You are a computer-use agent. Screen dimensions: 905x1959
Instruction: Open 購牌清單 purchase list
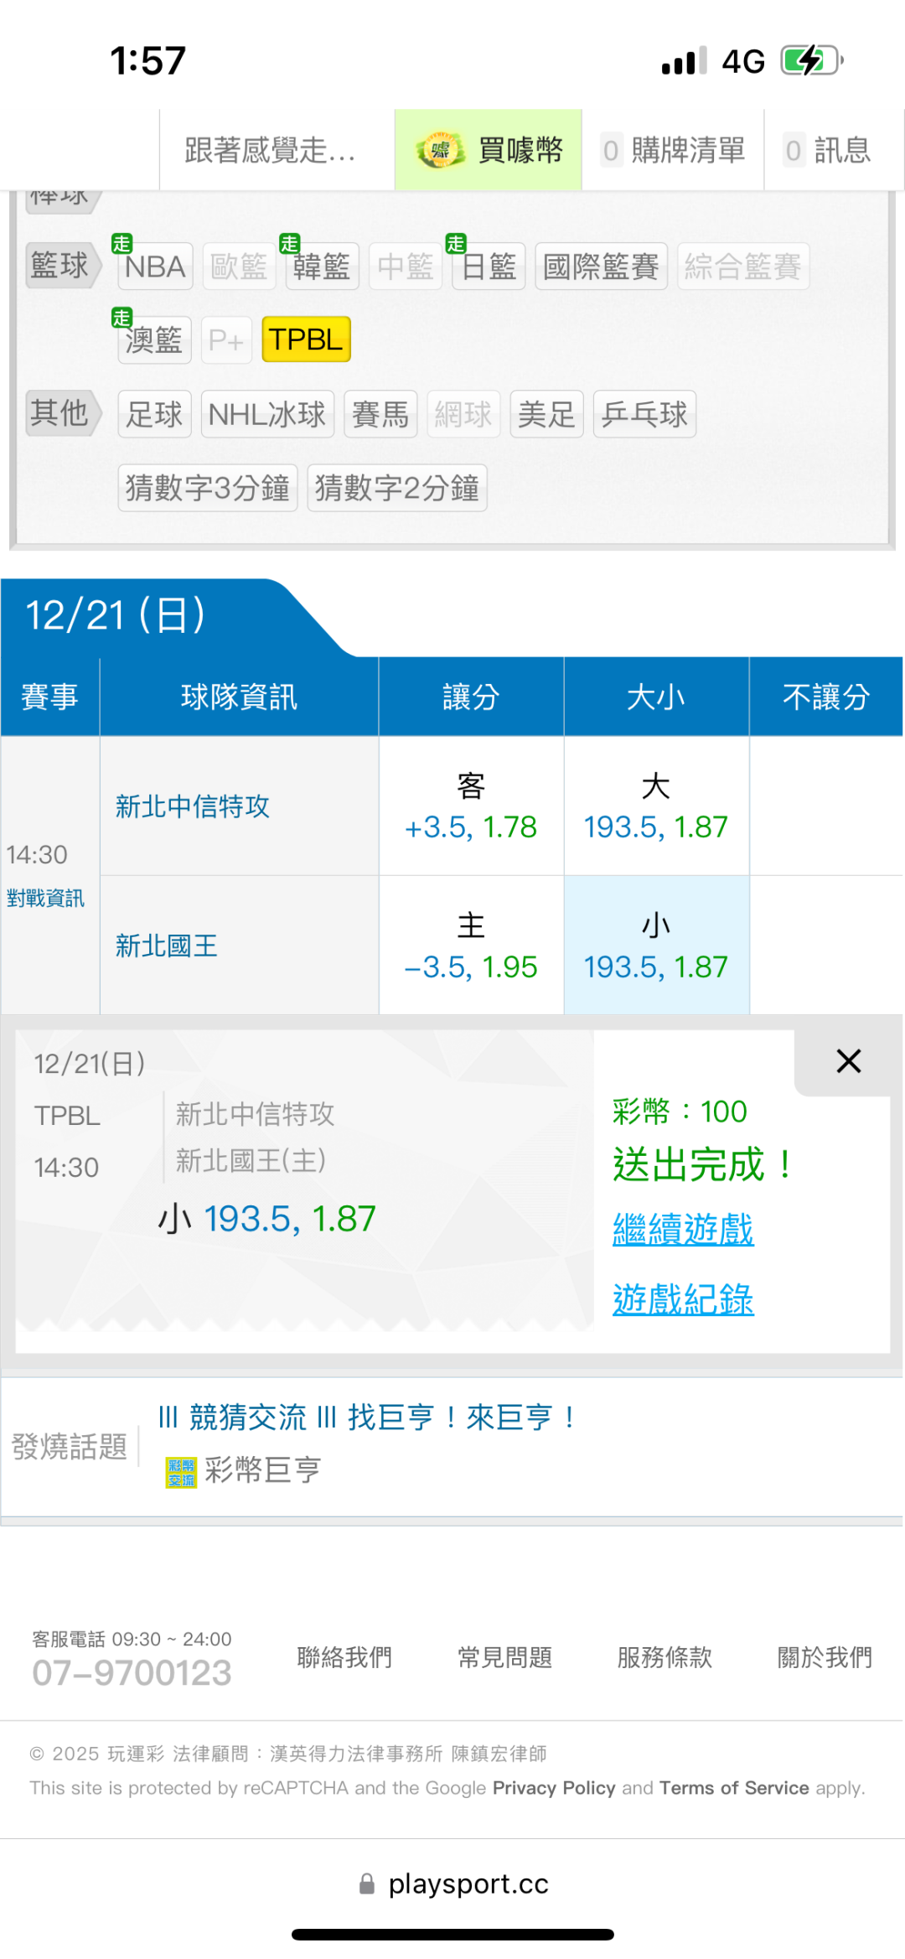point(674,150)
